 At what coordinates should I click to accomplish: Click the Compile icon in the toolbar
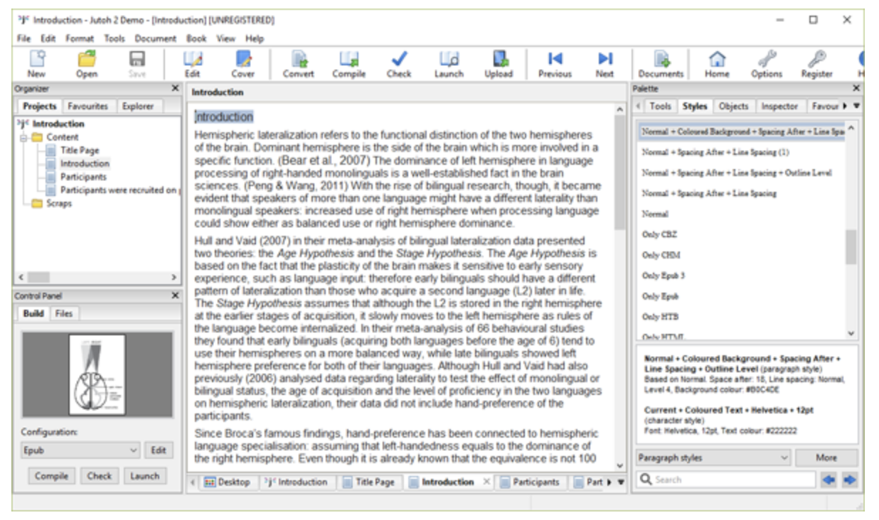(348, 63)
